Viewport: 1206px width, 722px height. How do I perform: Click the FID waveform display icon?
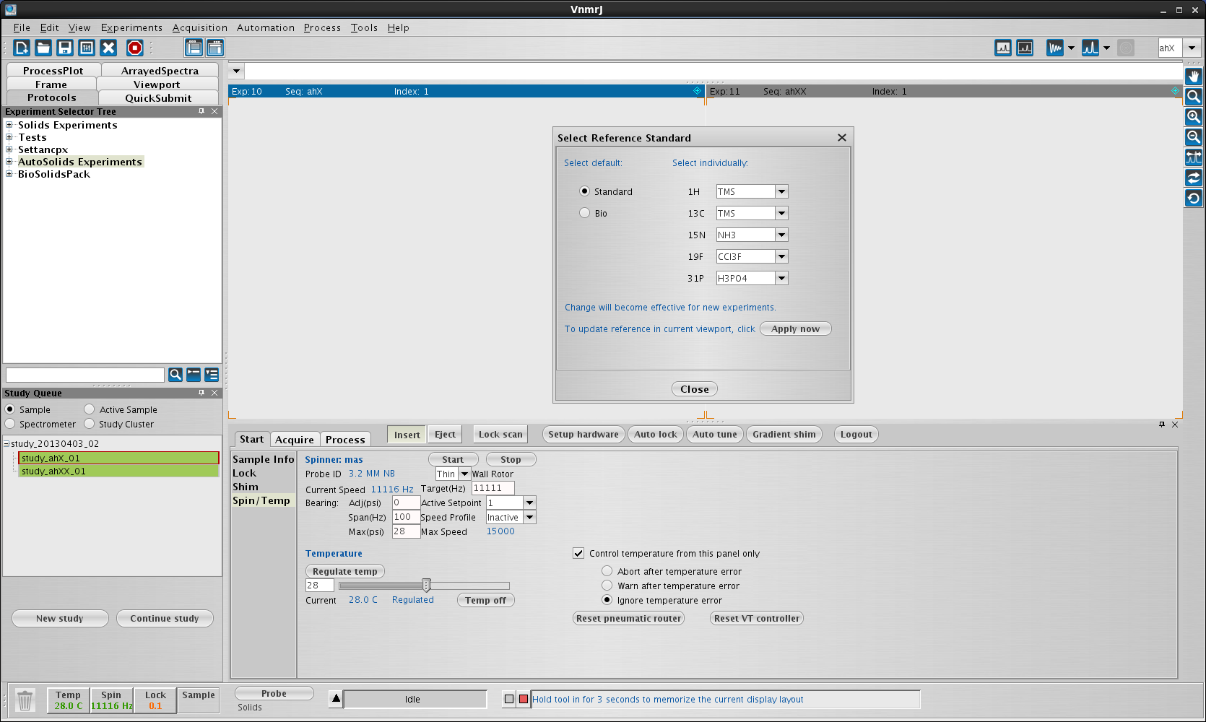coord(1055,48)
